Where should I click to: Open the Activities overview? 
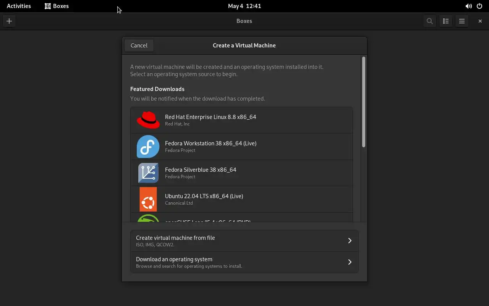[x=19, y=6]
